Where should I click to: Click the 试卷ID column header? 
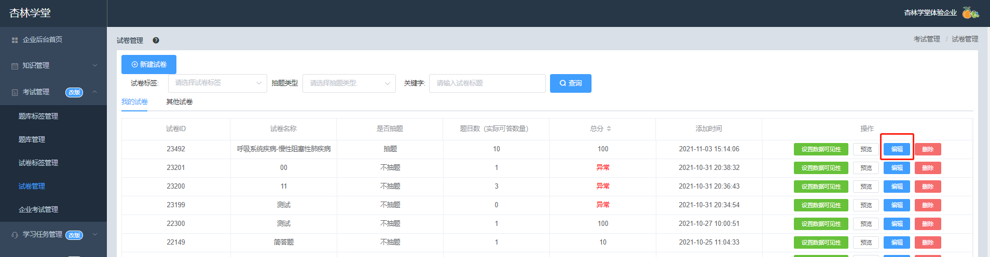pyautogui.click(x=176, y=128)
